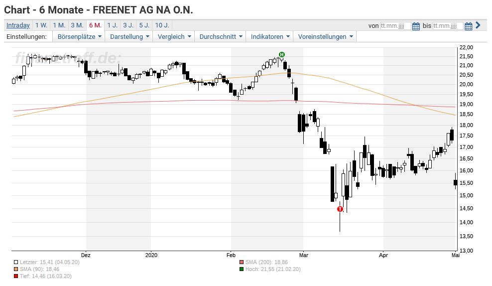Image resolution: width=492 pixels, height=286 pixels.
Task: Select the 10 J. timeframe tab
Action: (162, 25)
